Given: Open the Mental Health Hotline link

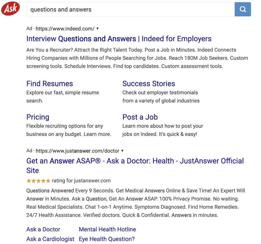Looking at the screenshot, I should [x=107, y=229].
